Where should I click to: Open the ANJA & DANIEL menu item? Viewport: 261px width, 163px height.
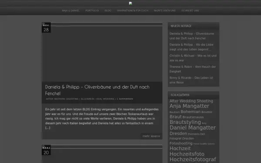point(70,10)
